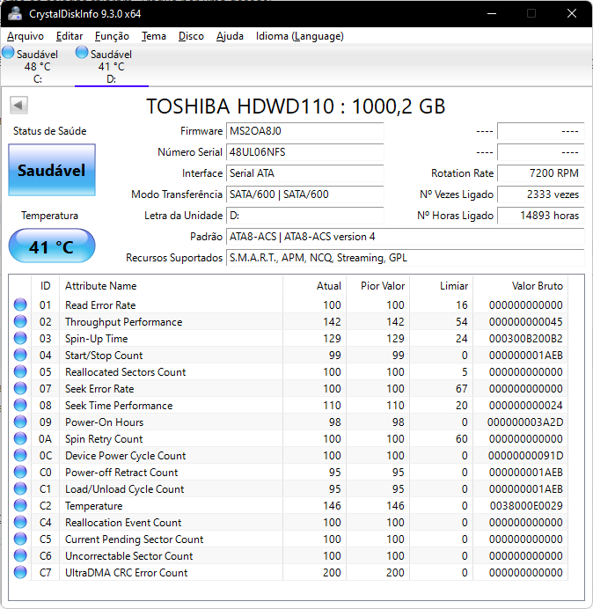The height and width of the screenshot is (609, 593).
Task: Click status orb for Current Pending Sector Count
Action: 20,539
